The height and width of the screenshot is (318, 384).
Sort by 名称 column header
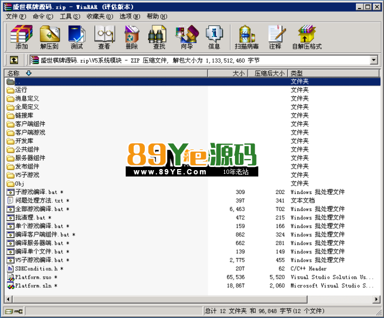click(x=106, y=73)
